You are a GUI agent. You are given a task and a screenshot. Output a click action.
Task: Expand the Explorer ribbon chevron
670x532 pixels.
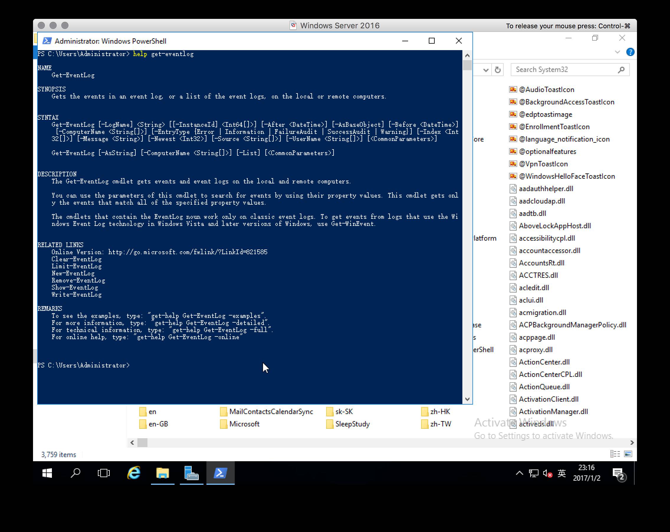(x=618, y=52)
